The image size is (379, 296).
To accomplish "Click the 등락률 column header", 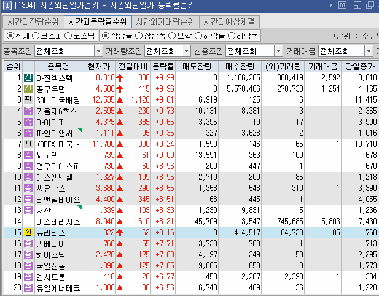I will (163, 66).
